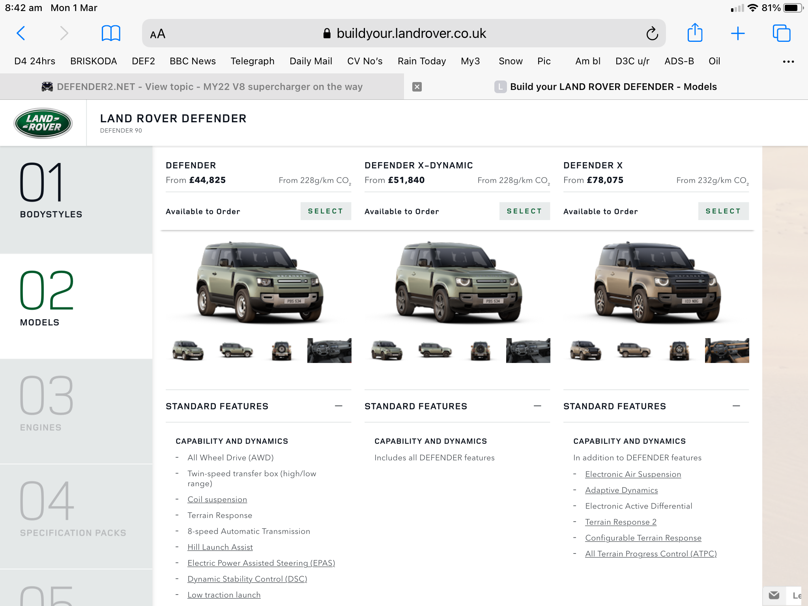The height and width of the screenshot is (606, 808).
Task: View DEFENDER interior thumbnail
Action: [x=329, y=350]
